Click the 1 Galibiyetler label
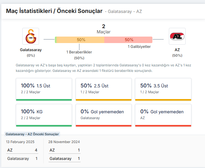 pos(139,47)
